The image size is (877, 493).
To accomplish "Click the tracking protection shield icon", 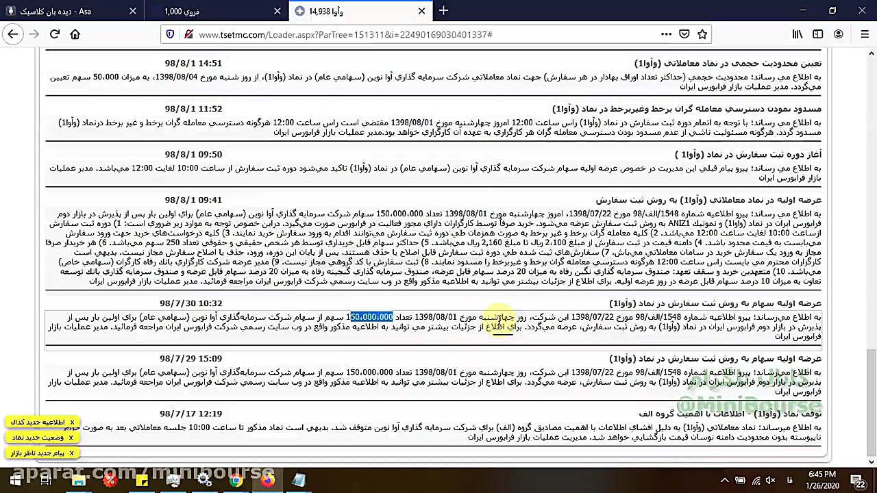I will click(169, 34).
